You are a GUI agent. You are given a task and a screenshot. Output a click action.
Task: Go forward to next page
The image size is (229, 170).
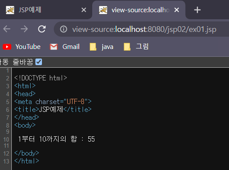(x=24, y=29)
